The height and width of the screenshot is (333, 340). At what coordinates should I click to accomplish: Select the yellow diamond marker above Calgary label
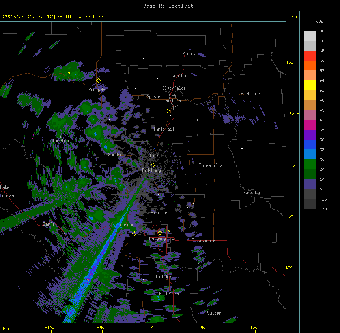[x=160, y=233]
